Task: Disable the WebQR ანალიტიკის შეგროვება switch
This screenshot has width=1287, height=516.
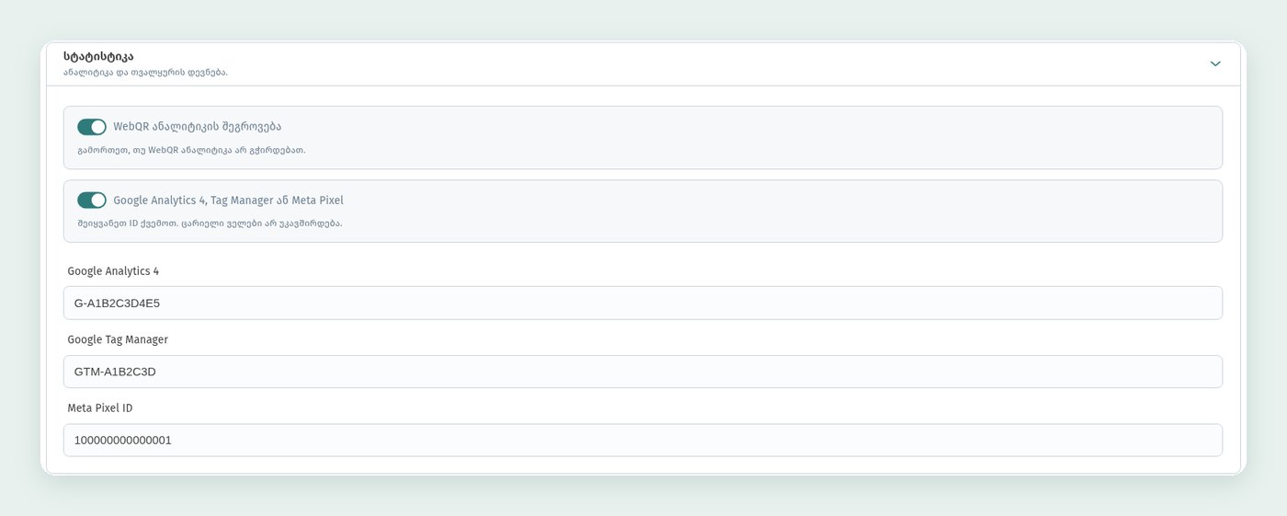Action: click(x=92, y=127)
